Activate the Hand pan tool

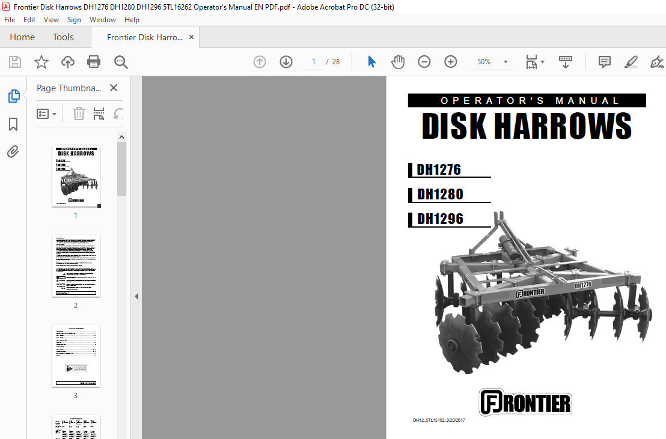tap(398, 62)
